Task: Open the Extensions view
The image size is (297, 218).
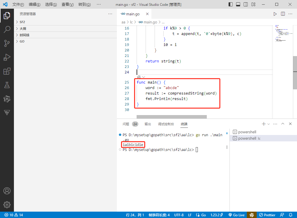Action: point(7,71)
